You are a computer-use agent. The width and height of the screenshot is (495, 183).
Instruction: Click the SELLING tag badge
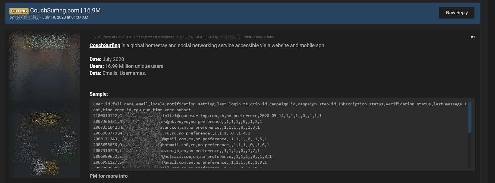[19, 11]
